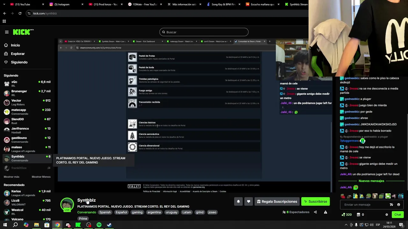Pick the red frog emote in chat bar
Screen dimensions: 408x229
343,196
